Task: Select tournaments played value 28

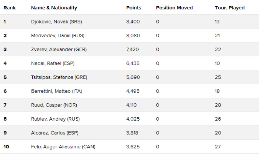Action: [218, 105]
